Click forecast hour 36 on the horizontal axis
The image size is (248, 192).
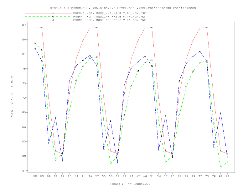click(117, 176)
